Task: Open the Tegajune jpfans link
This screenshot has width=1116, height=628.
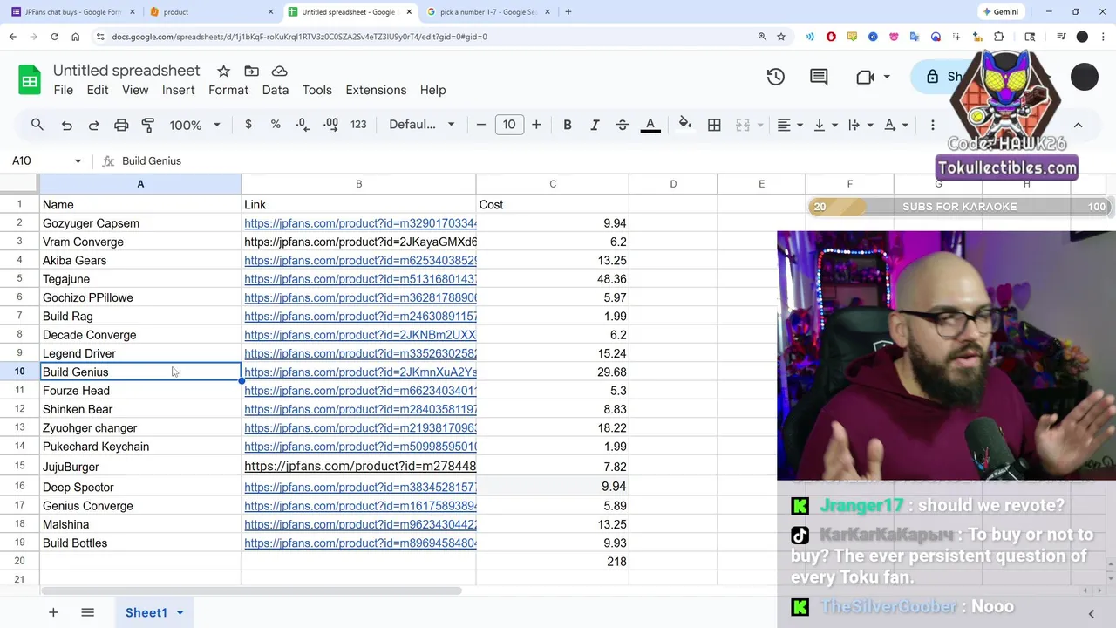Action: click(x=360, y=279)
